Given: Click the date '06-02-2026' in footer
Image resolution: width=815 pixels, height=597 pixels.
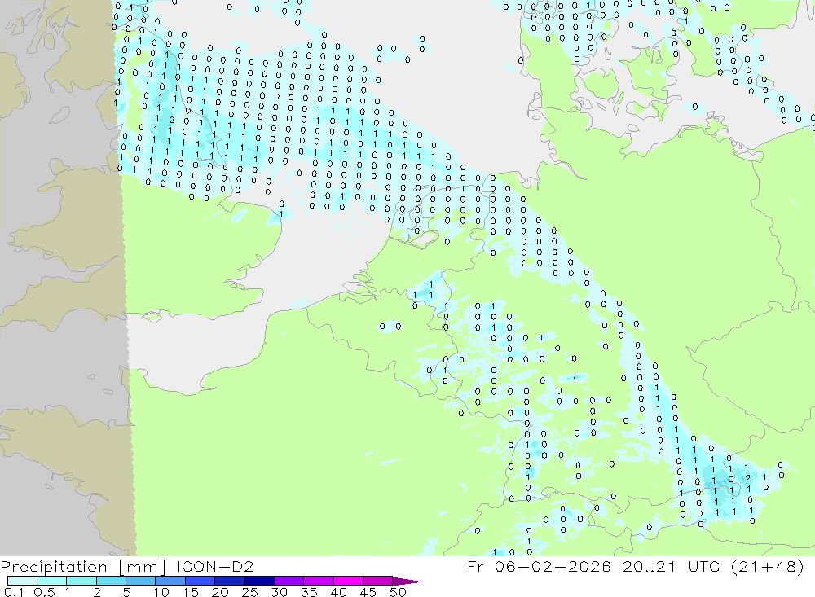Looking at the screenshot, I should pos(553,566).
